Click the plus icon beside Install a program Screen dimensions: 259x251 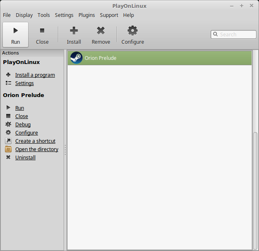pos(8,75)
